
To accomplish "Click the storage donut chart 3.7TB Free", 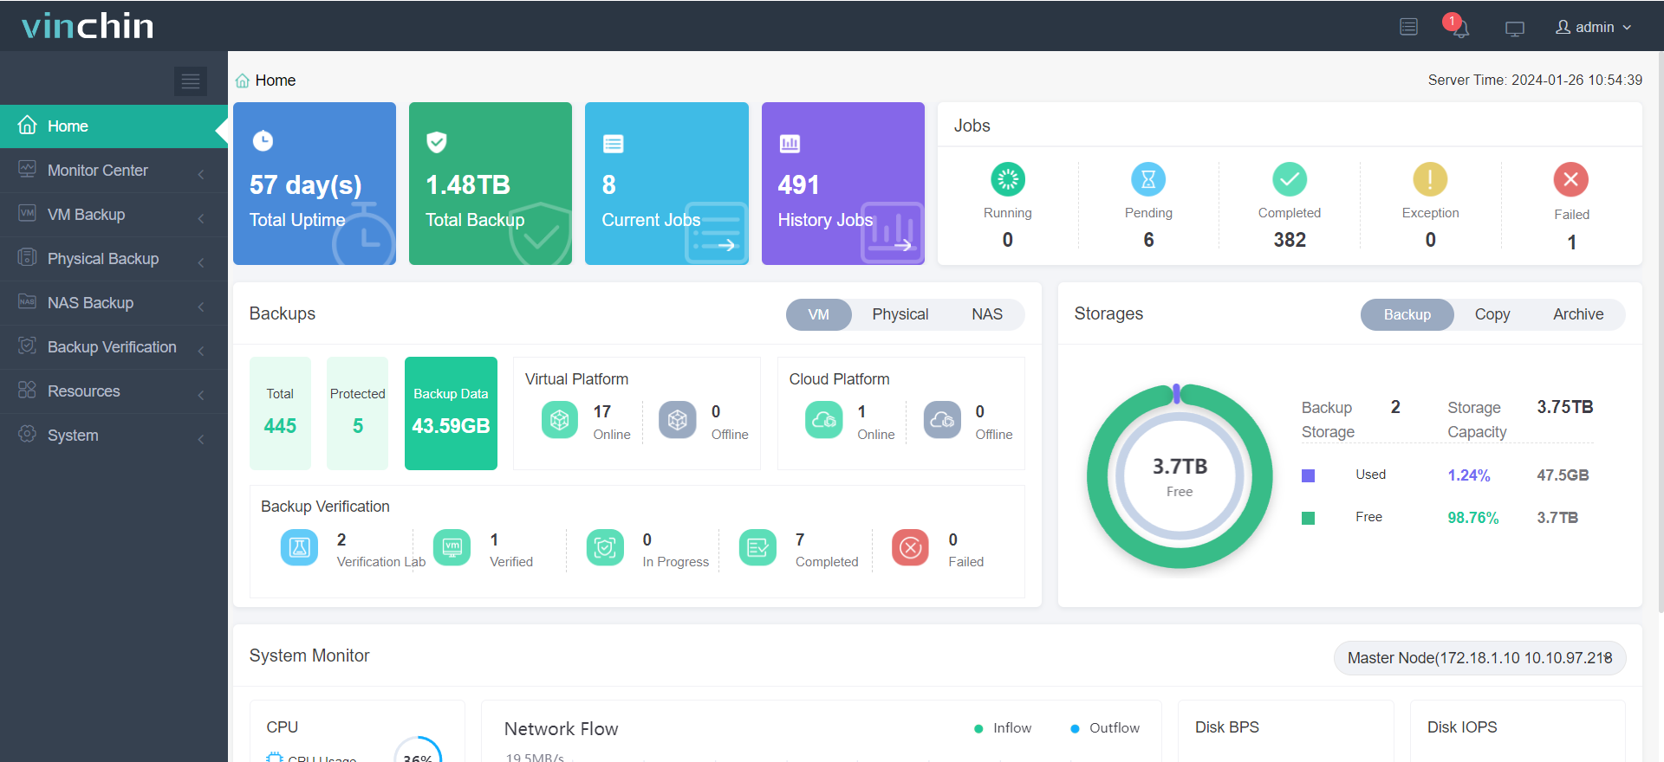I will (1180, 476).
